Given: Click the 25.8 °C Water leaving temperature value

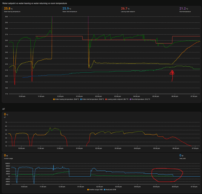Looking at the screenshot, I should tap(8, 9).
